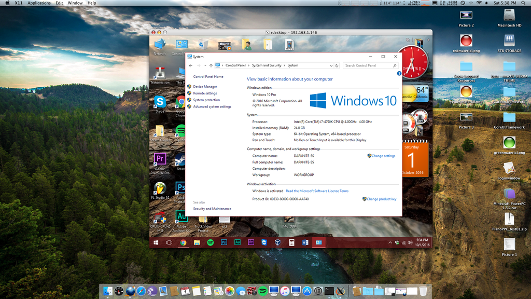Screen dimensions: 531x299
Task: Open Windows Start button in taskbar
Action: (156, 242)
